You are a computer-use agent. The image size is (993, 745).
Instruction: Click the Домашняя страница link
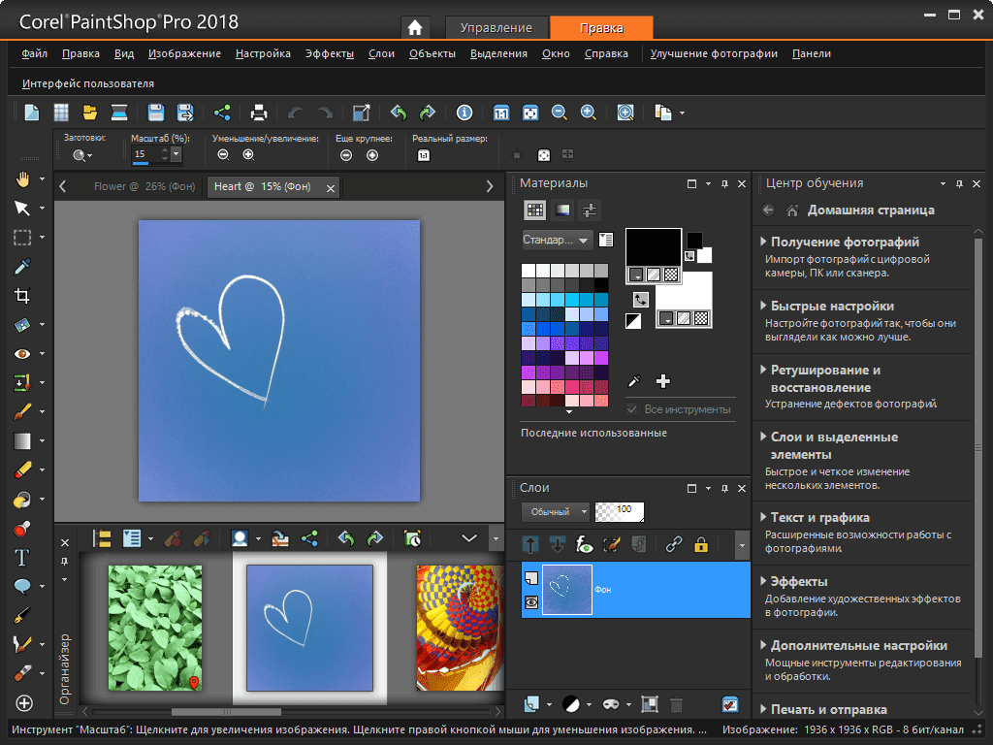871,210
